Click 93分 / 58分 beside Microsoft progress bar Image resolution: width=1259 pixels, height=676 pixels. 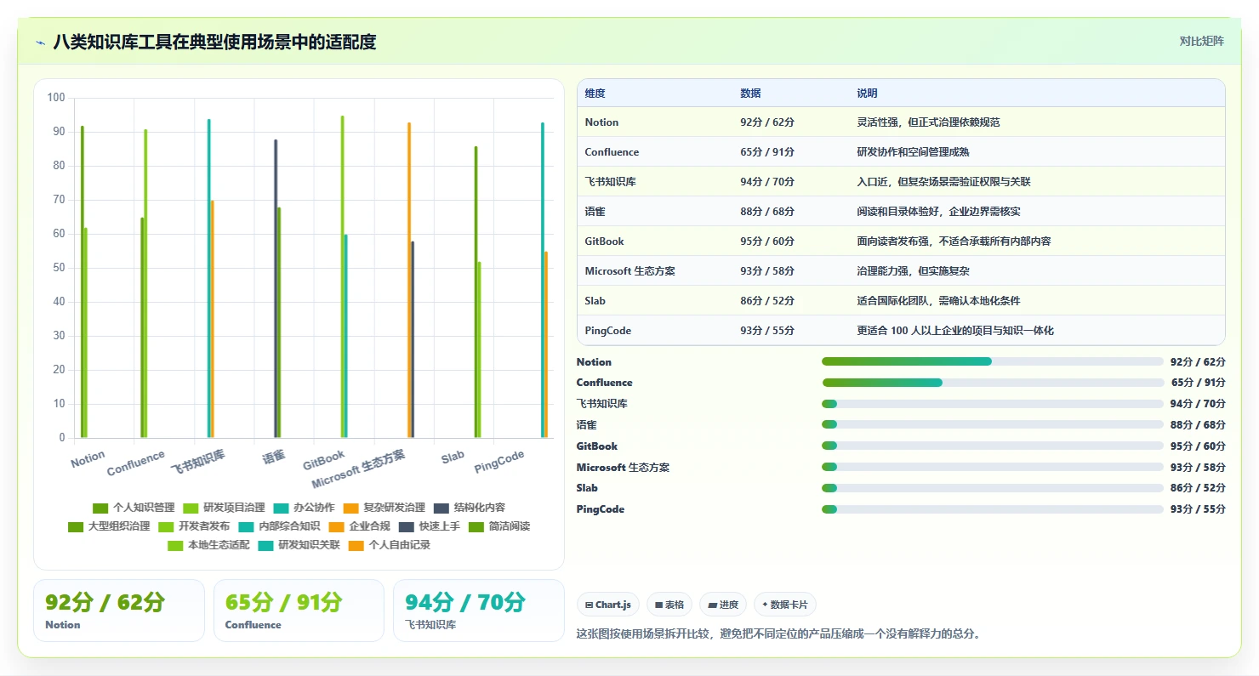(1198, 468)
